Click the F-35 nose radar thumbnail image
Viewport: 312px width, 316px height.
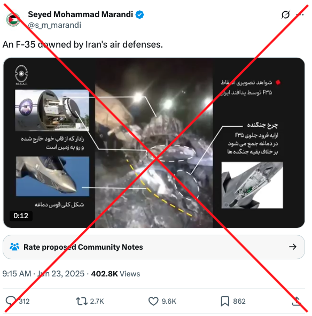click(x=52, y=110)
